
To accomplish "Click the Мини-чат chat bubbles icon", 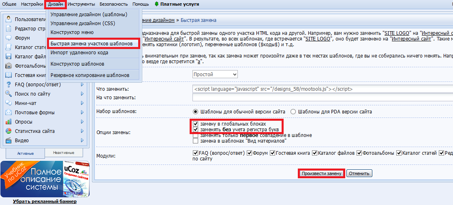I will pyautogui.click(x=9, y=103).
